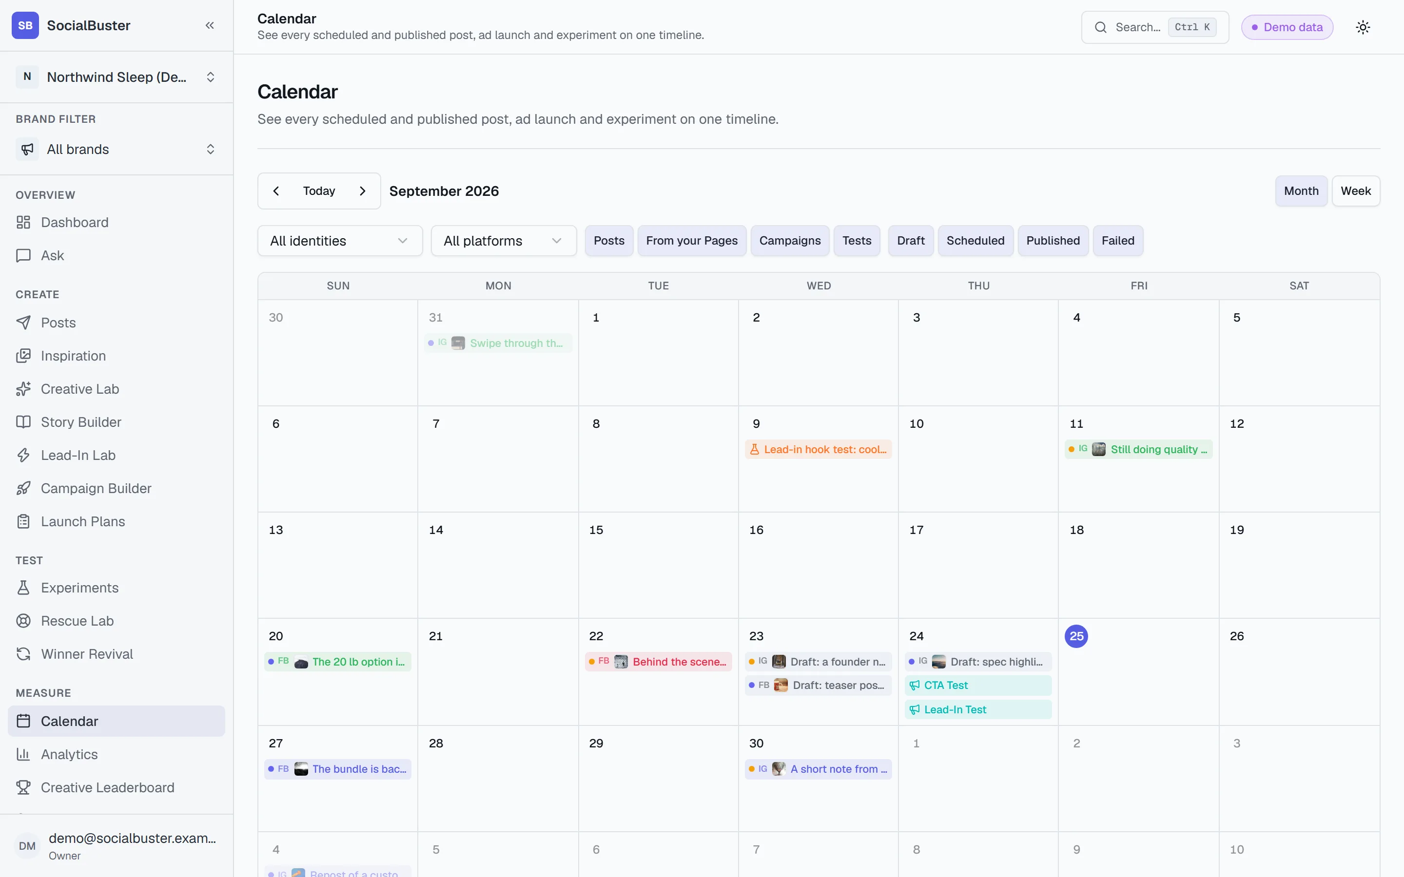
Task: Open 'The bundle is bac...' post event
Action: point(338,768)
